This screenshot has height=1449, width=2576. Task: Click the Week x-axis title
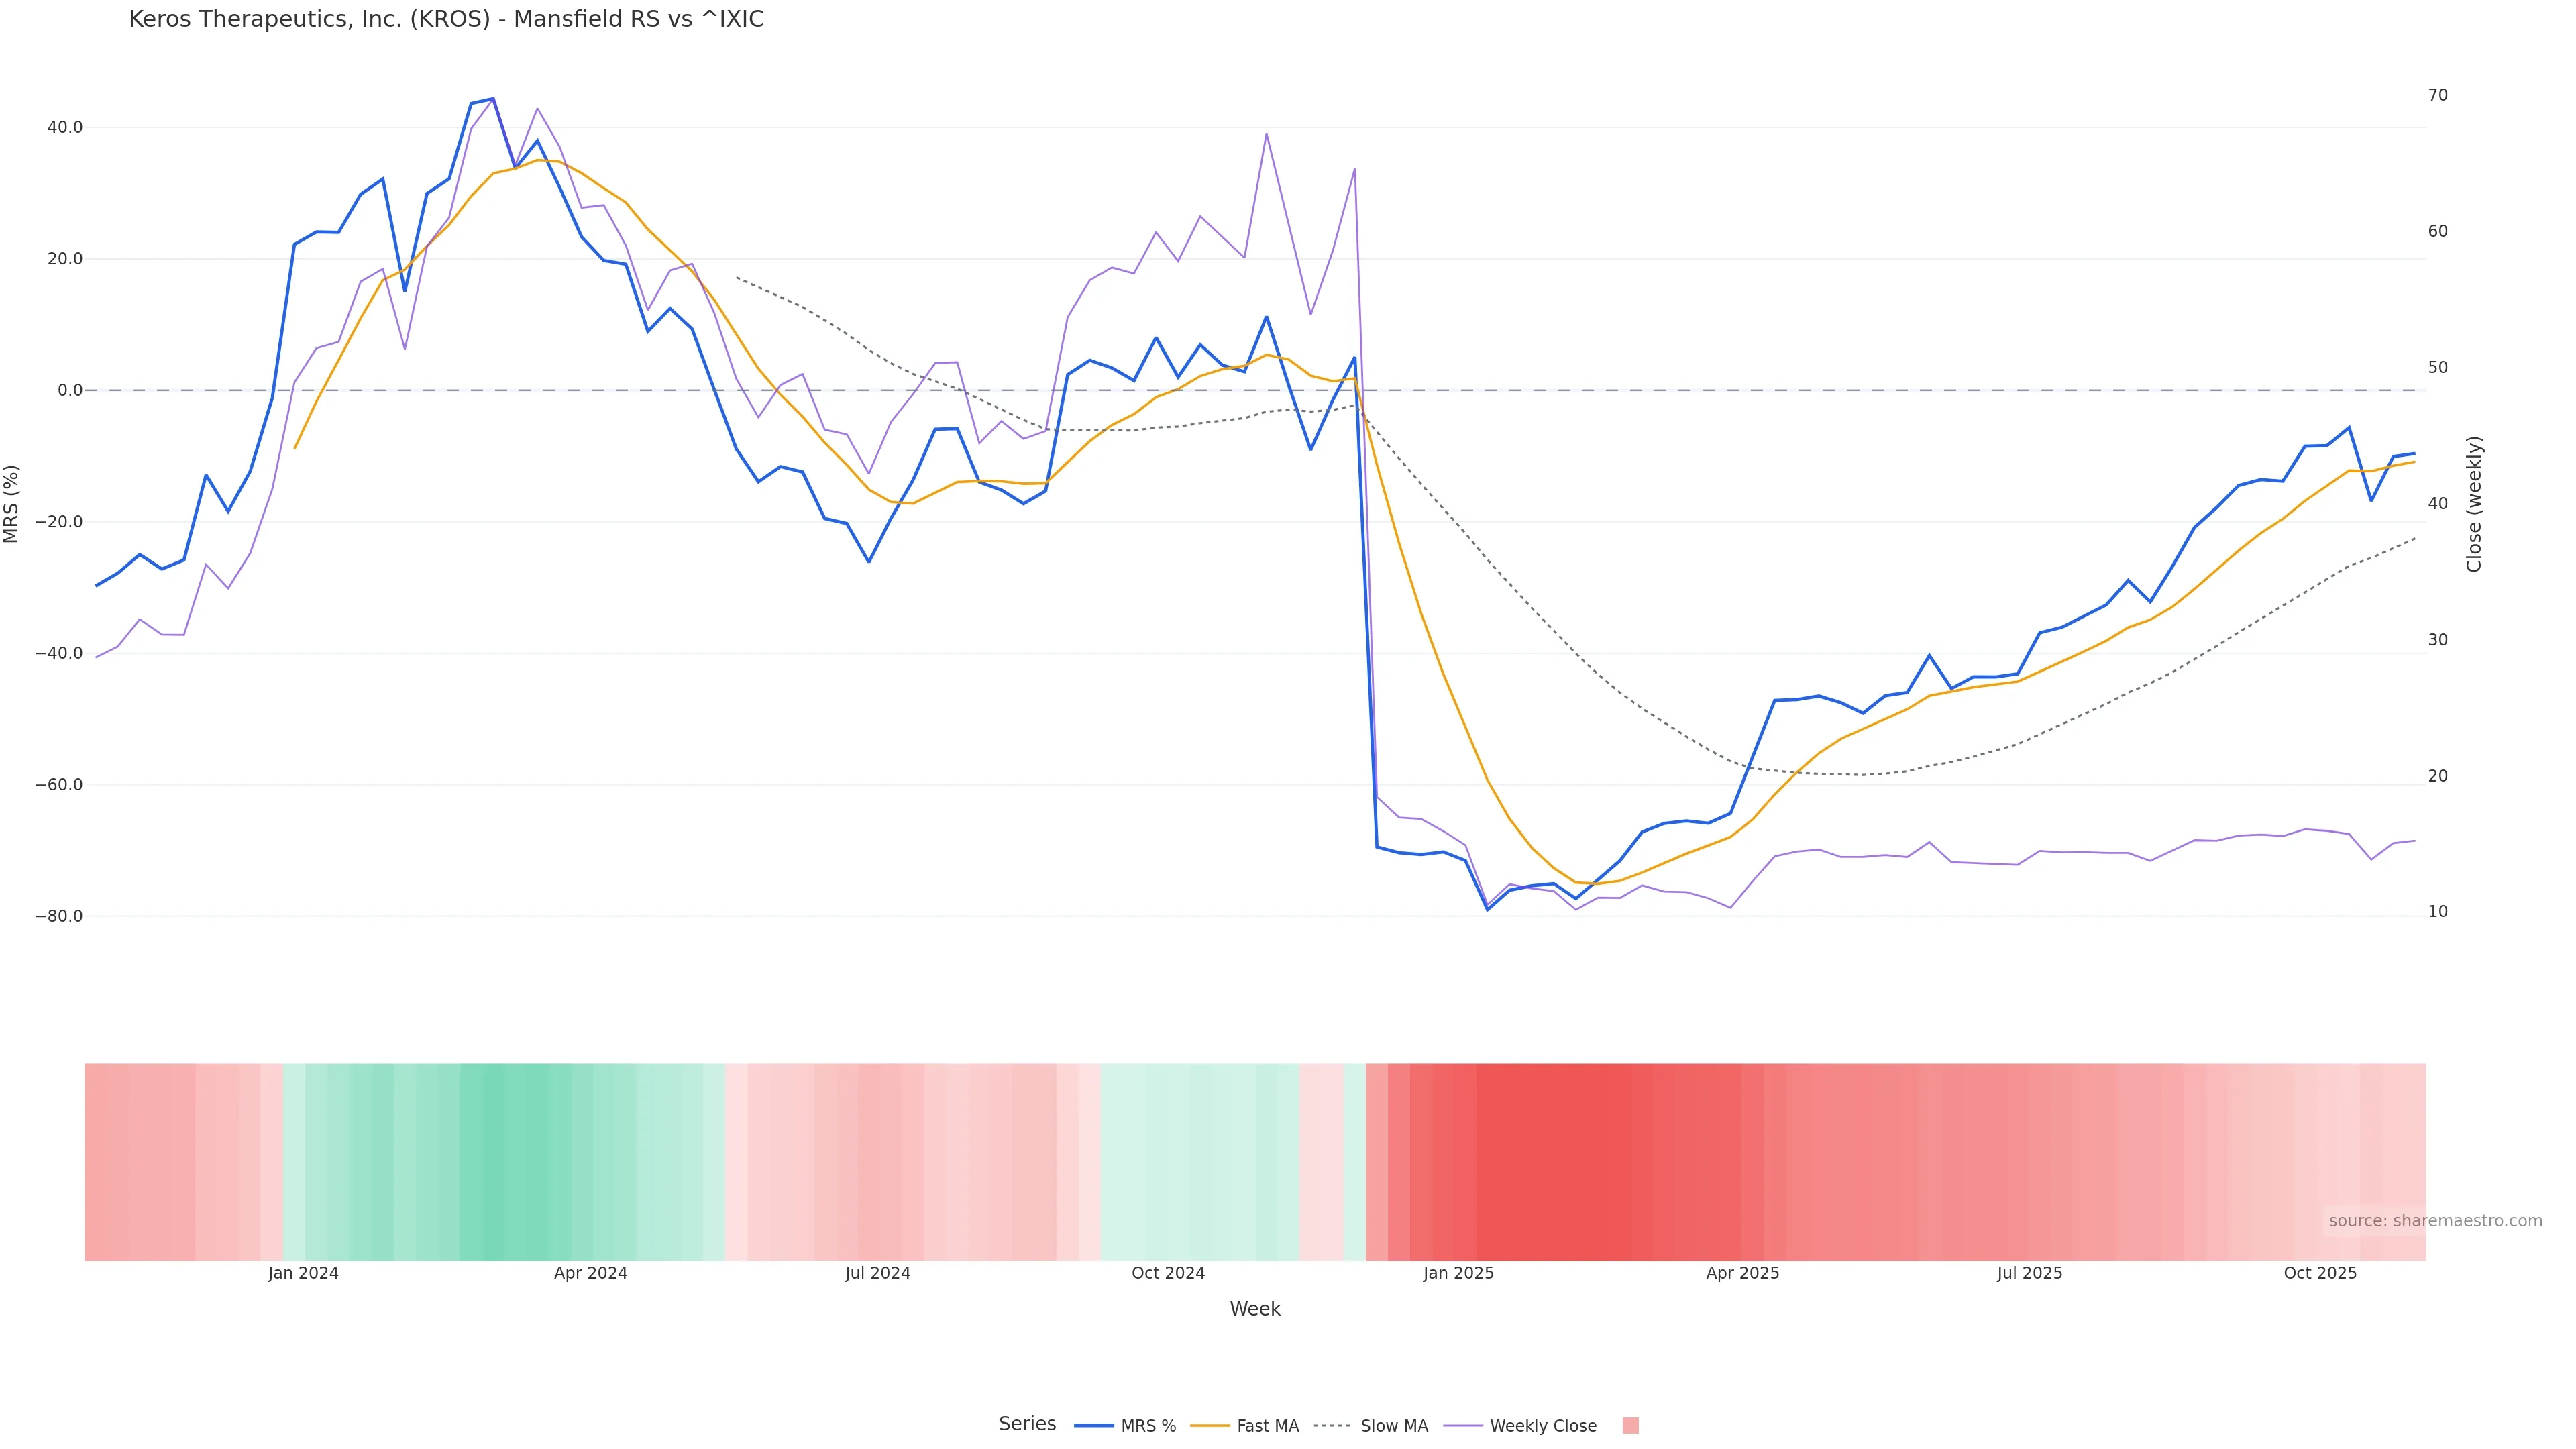tap(1254, 1309)
